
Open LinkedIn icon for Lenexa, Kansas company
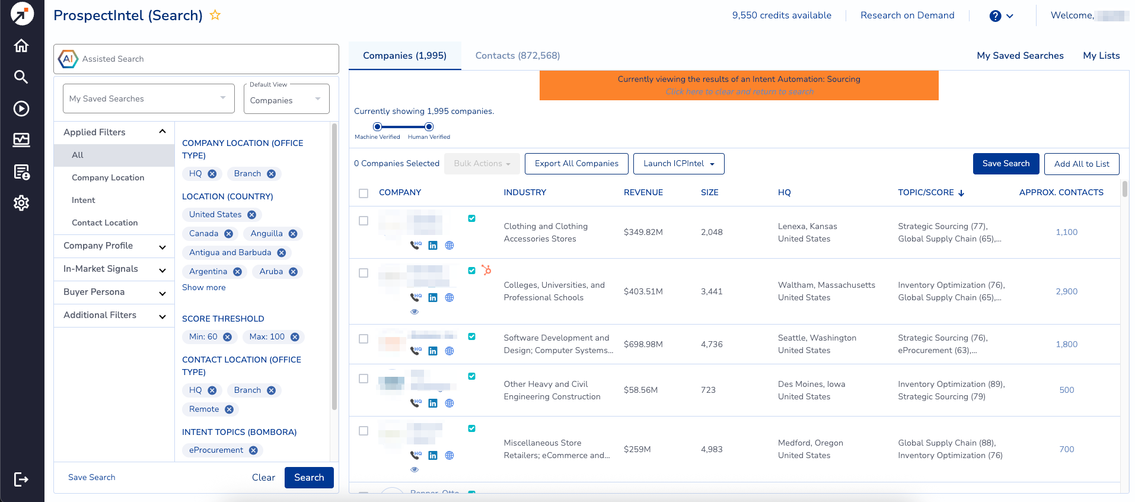tap(433, 246)
